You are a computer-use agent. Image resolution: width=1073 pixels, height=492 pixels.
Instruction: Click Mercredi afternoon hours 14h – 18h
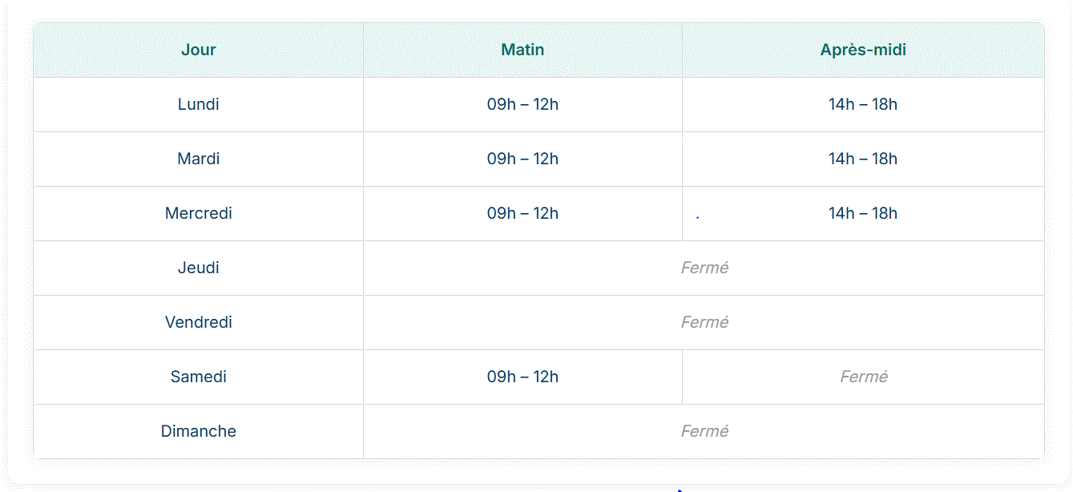coord(863,213)
